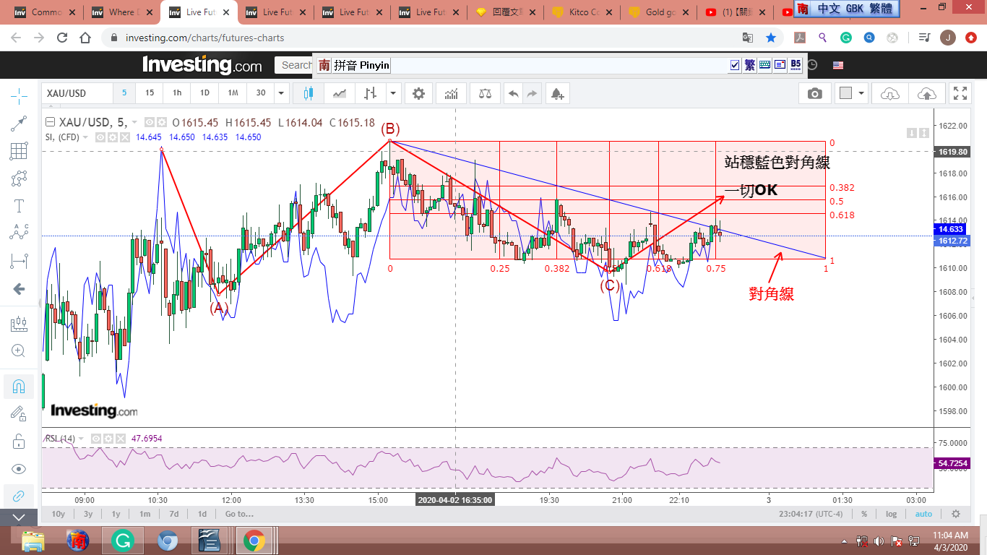Click the XAU/USD symbol input field
This screenshot has width=987, height=555.
(x=76, y=93)
